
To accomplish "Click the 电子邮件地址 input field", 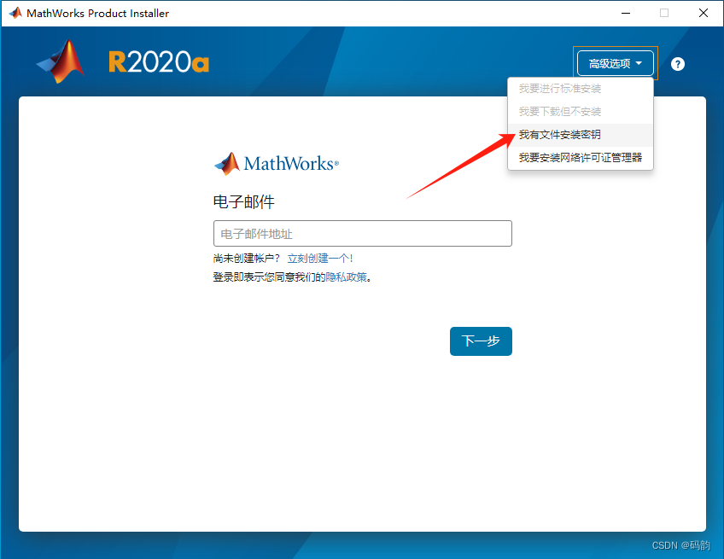I will pos(362,233).
